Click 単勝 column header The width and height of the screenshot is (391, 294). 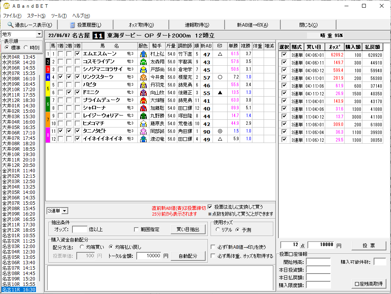click(x=233, y=46)
